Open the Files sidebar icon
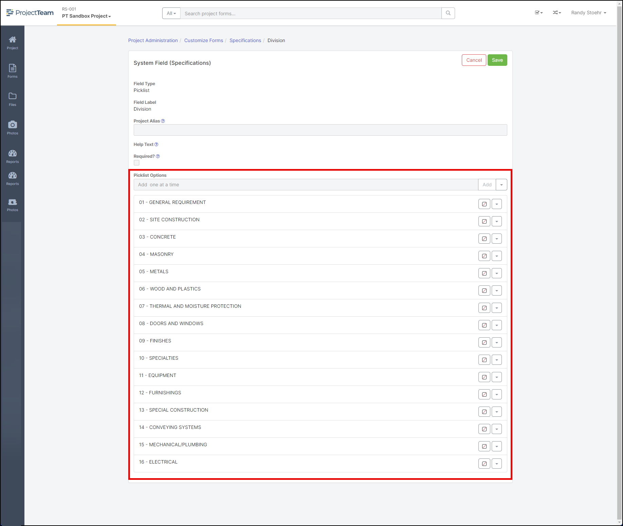 pos(13,99)
